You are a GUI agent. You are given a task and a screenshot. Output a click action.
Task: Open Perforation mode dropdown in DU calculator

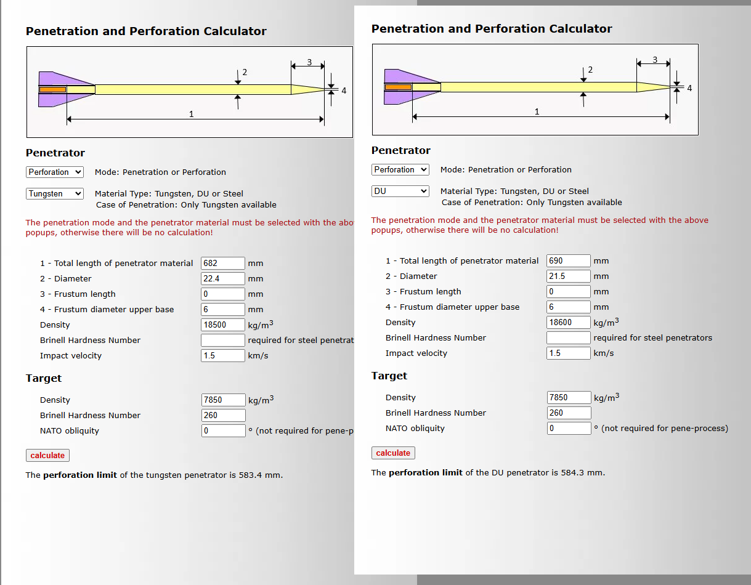[x=400, y=169]
